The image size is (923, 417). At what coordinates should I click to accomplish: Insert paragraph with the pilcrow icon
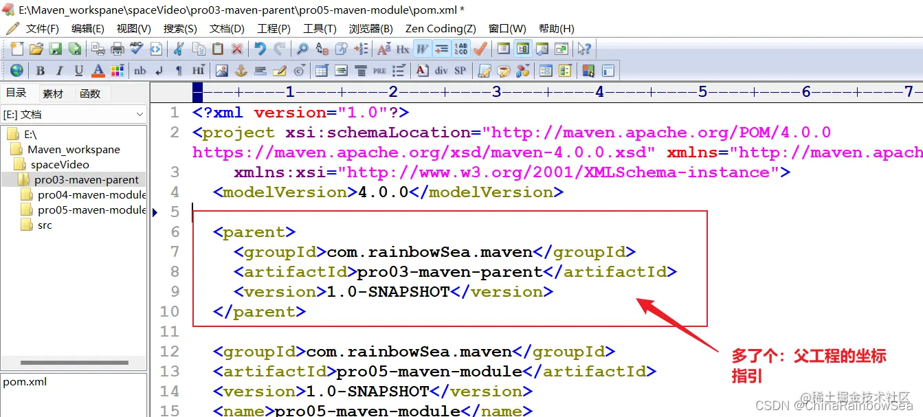(x=179, y=70)
